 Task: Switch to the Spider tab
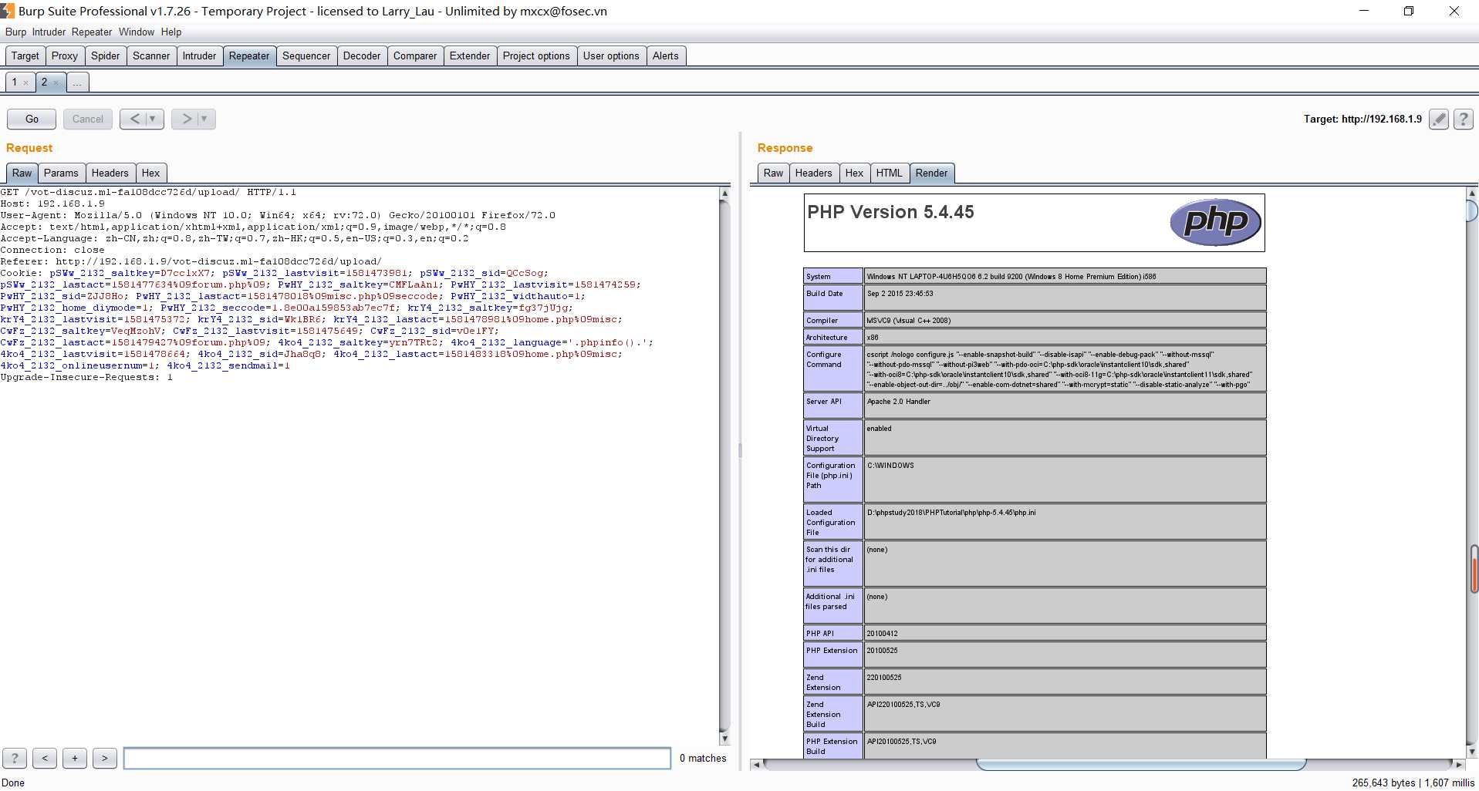pyautogui.click(x=106, y=56)
